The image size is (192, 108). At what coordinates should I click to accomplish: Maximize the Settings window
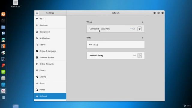click(158, 13)
